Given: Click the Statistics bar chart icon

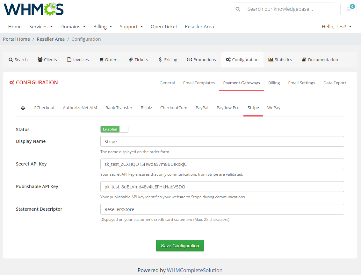Looking at the screenshot, I should 271,60.
